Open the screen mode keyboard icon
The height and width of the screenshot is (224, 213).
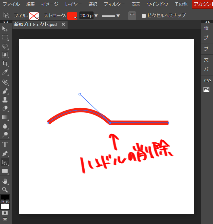click(5, 219)
